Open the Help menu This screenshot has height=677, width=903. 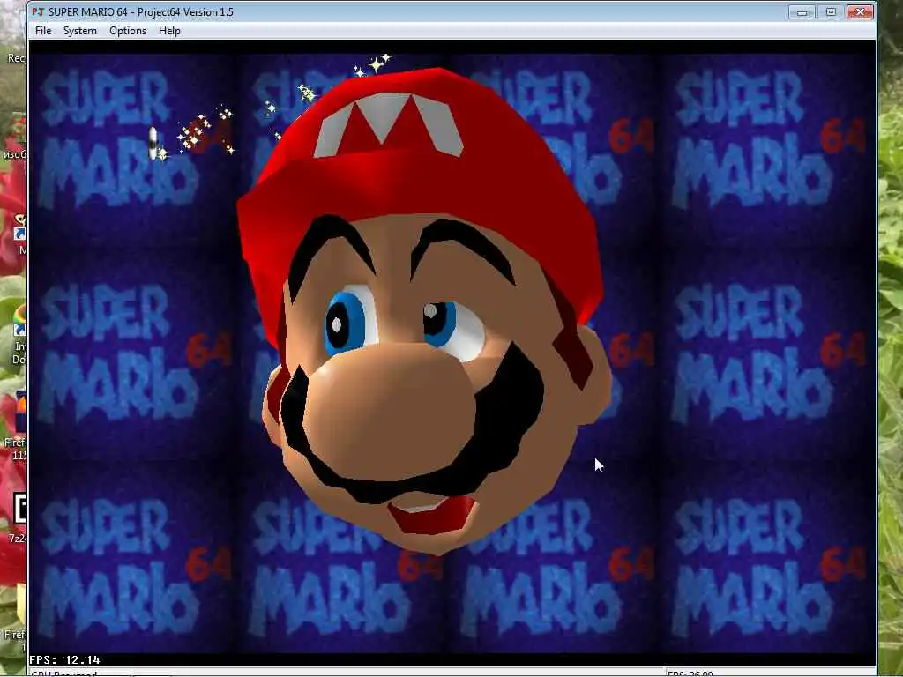(169, 31)
